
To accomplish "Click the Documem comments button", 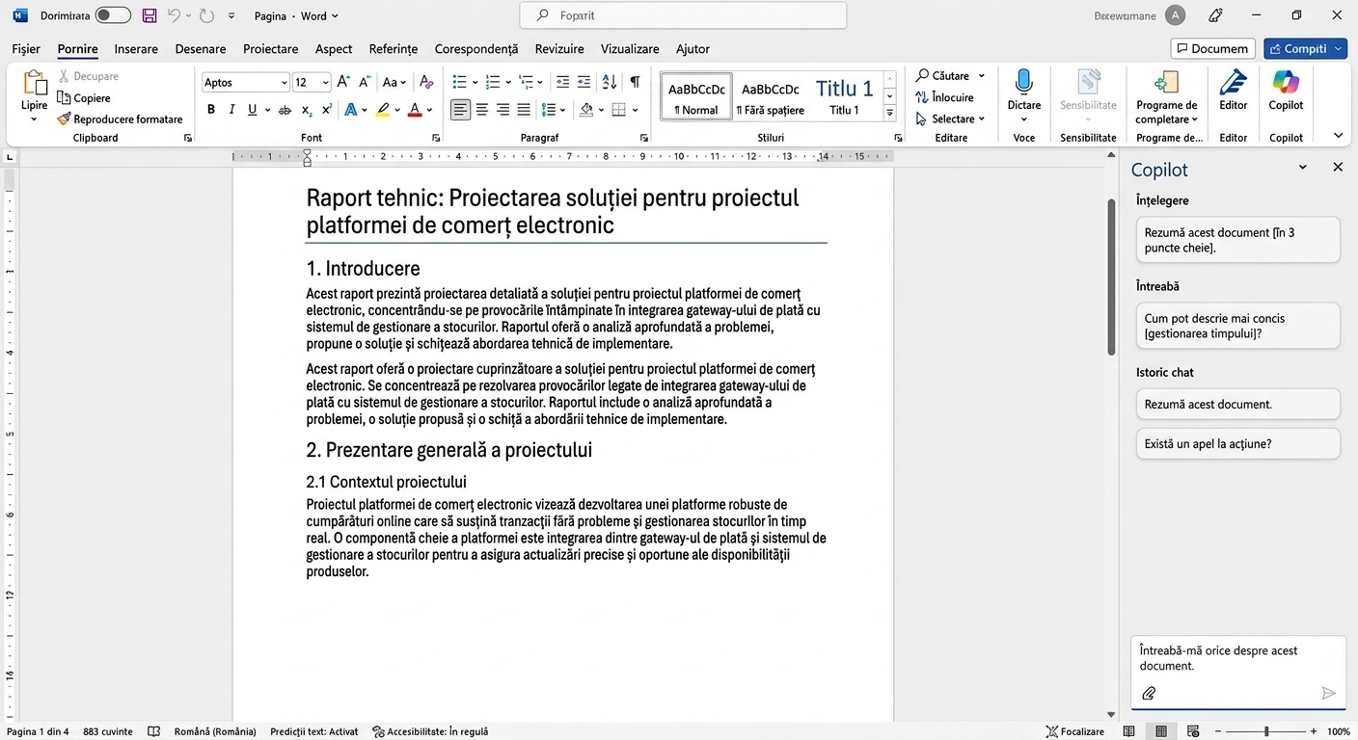I will [x=1213, y=48].
